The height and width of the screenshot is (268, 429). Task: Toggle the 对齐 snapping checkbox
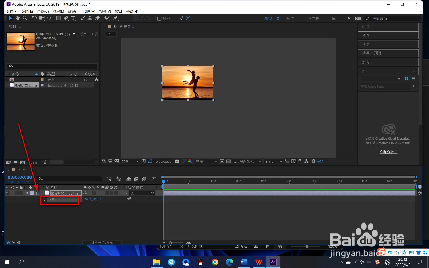point(159,18)
